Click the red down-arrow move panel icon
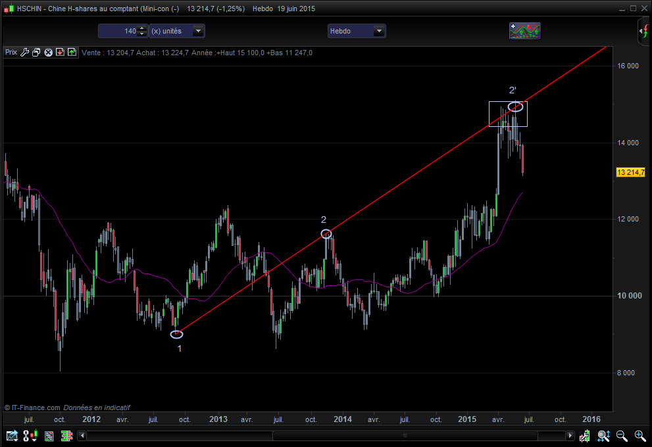Image resolution: width=652 pixels, height=447 pixels. pos(60,53)
